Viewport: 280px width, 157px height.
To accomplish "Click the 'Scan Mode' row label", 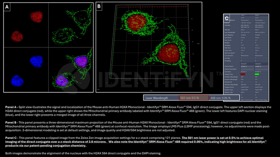I will coord(228,38).
